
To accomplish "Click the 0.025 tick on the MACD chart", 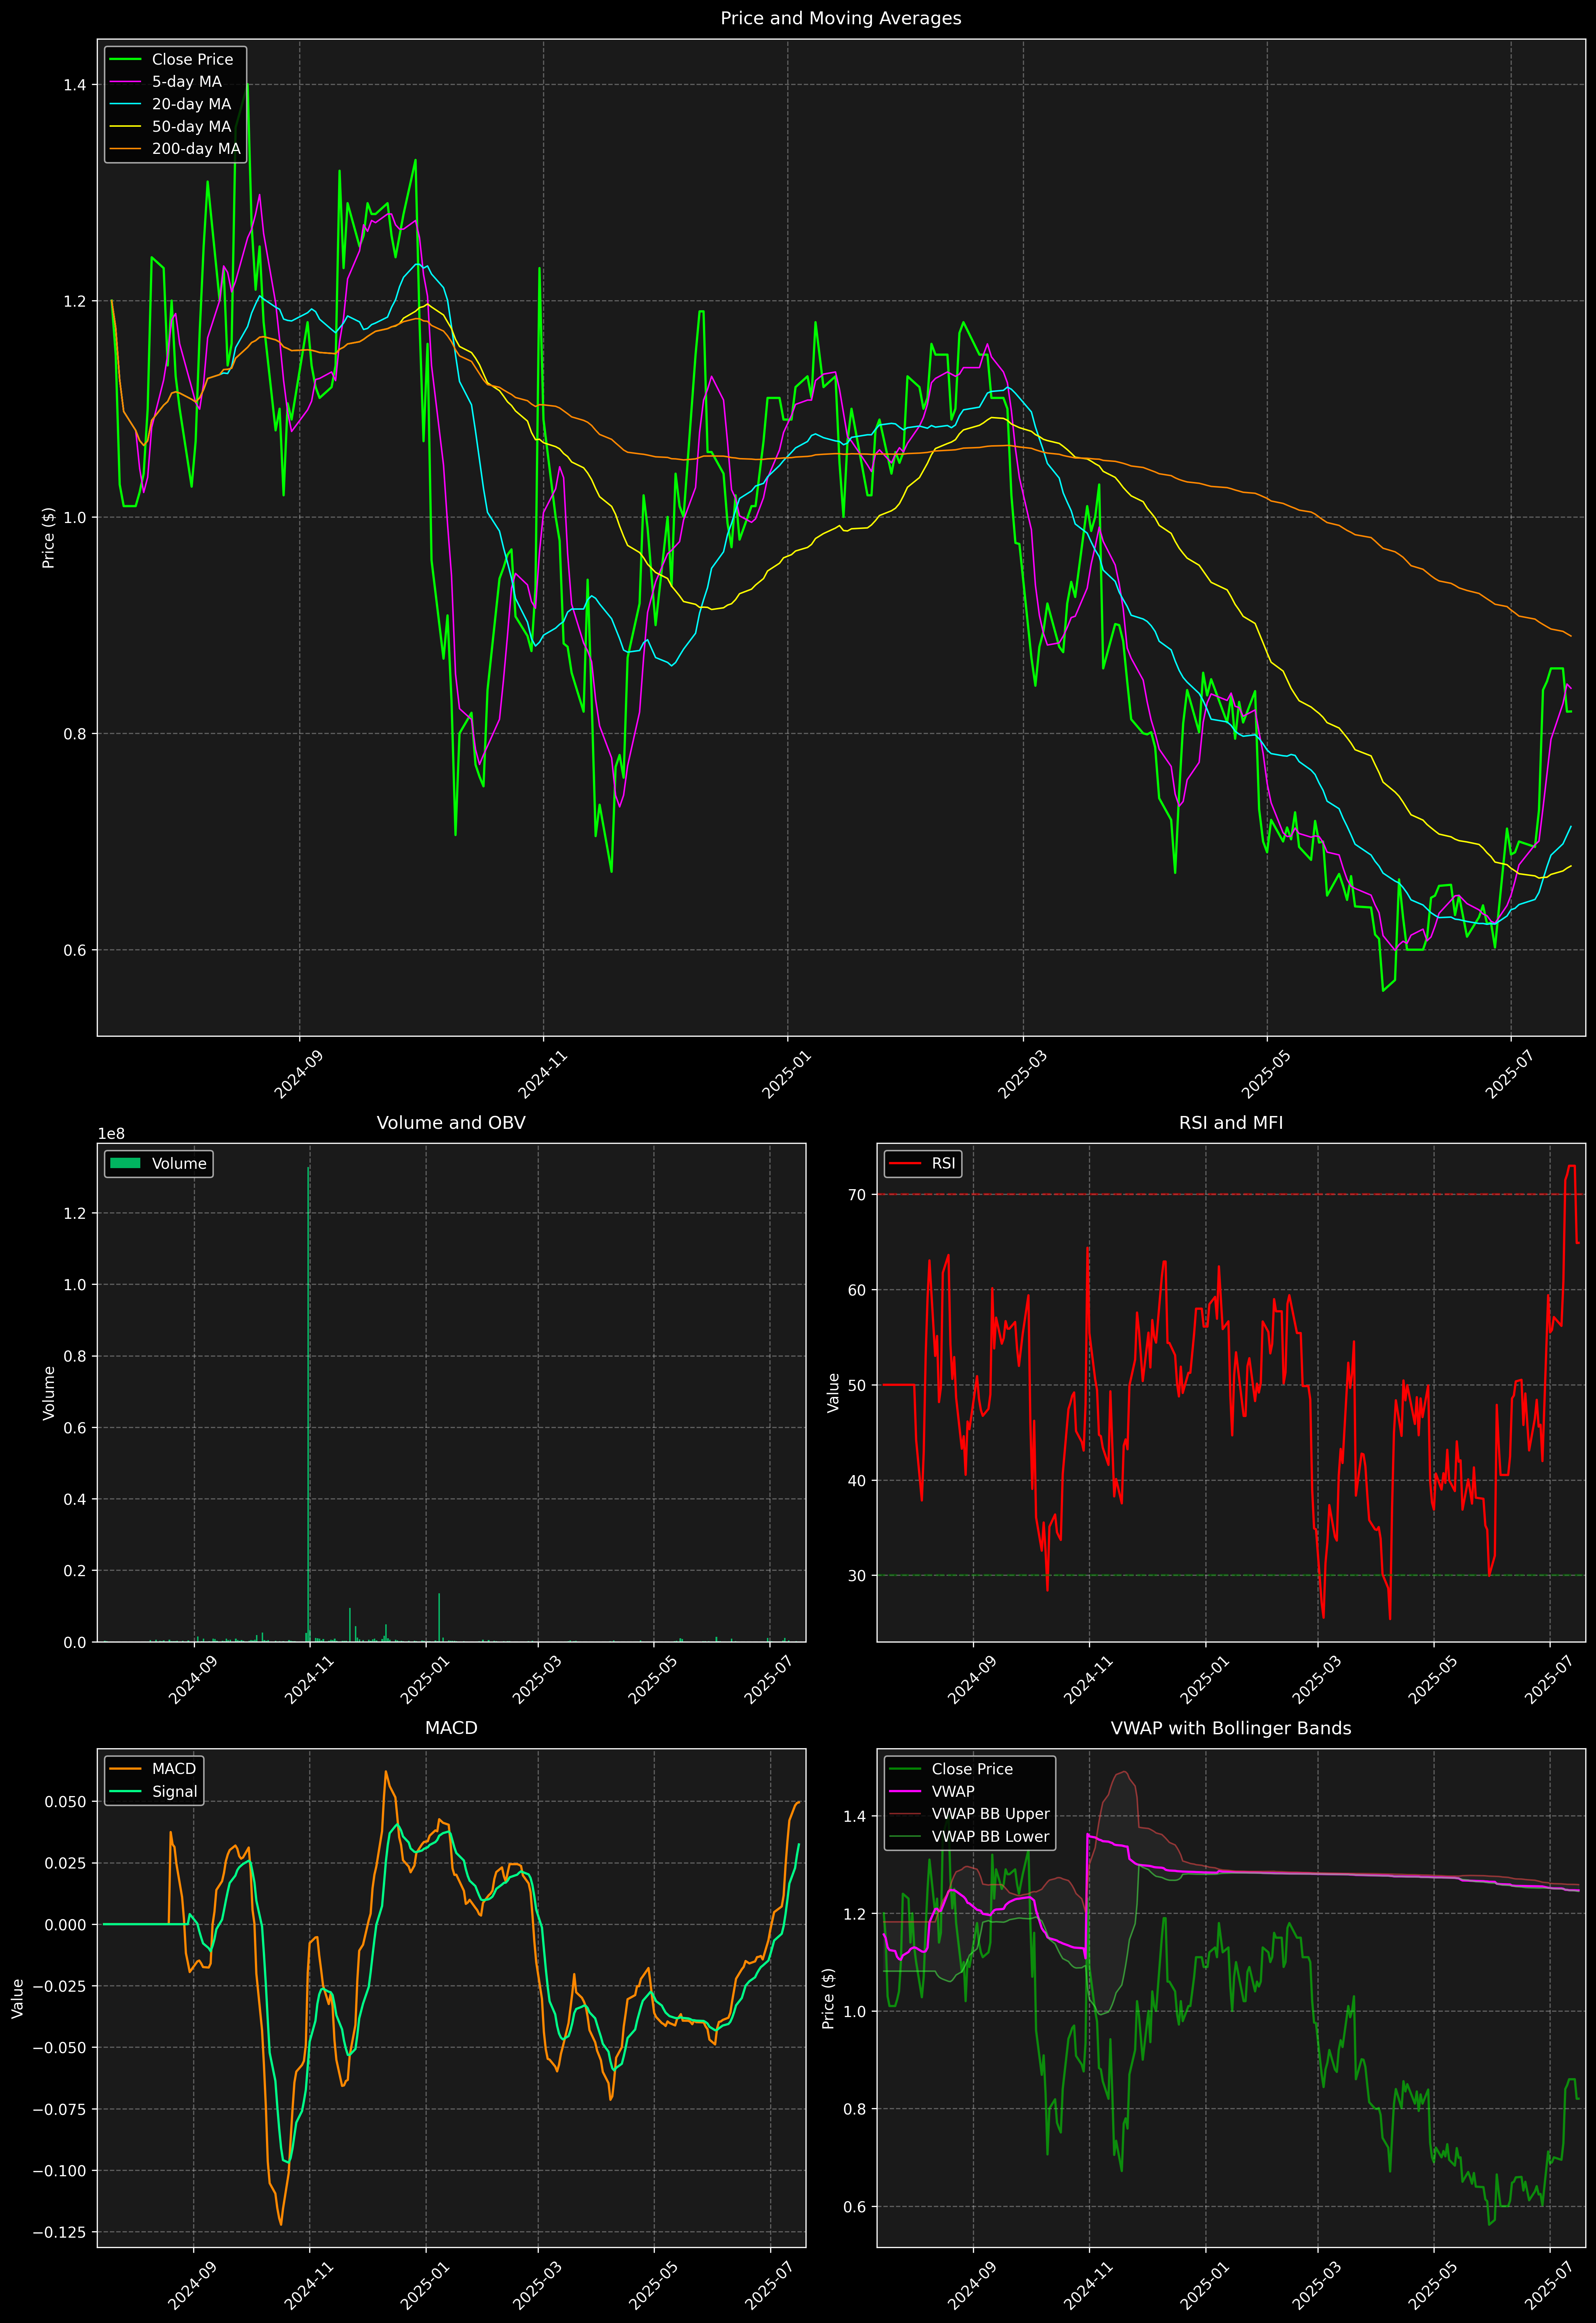I will point(67,1863).
